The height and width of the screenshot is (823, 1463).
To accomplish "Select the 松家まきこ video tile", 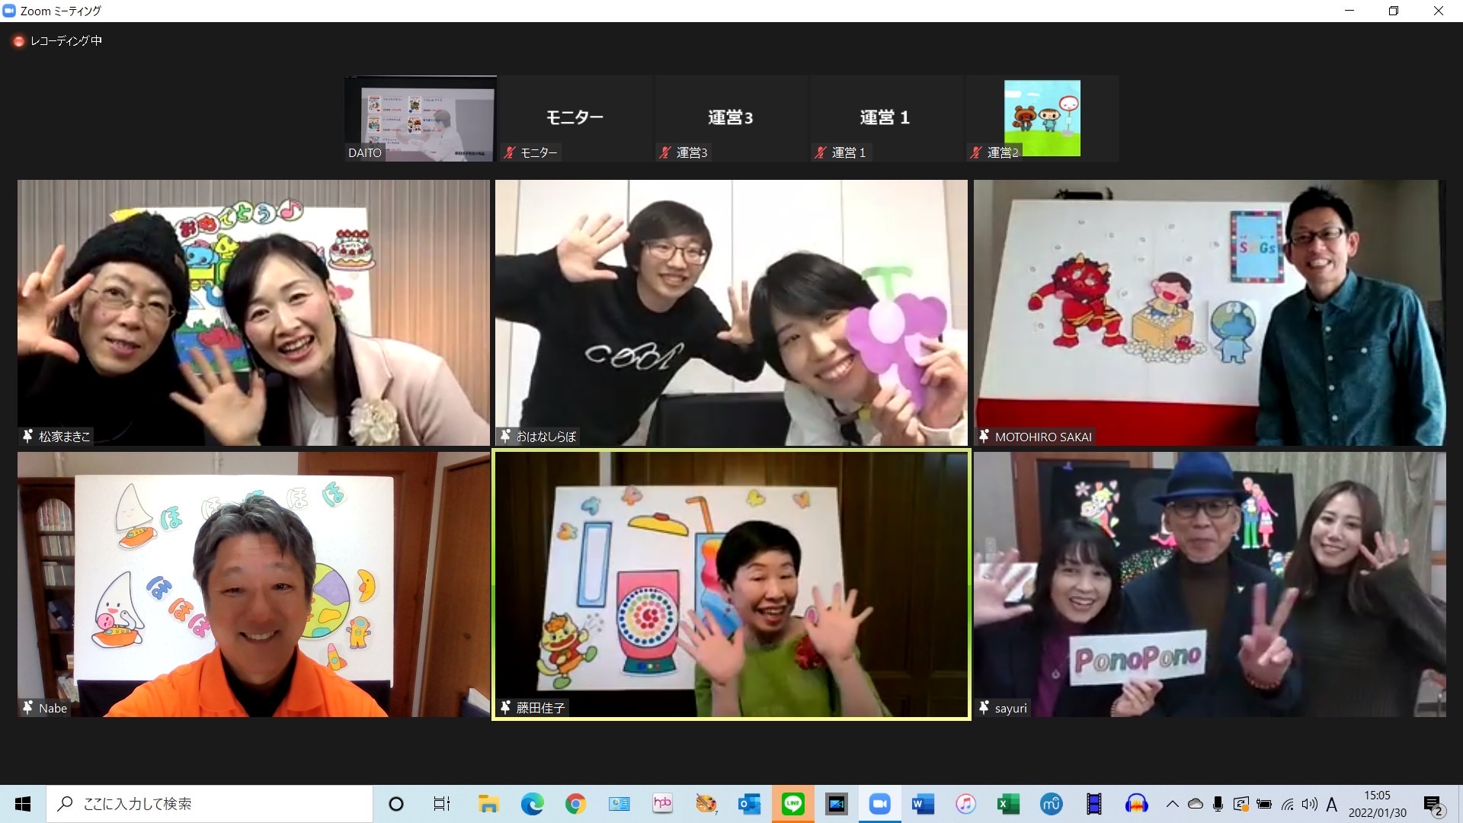I will point(254,312).
